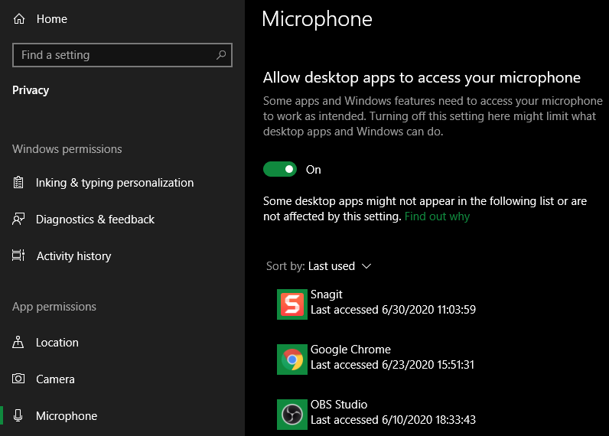609x436 pixels.
Task: Turn off desktop apps microphone access toggle
Action: coord(279,169)
